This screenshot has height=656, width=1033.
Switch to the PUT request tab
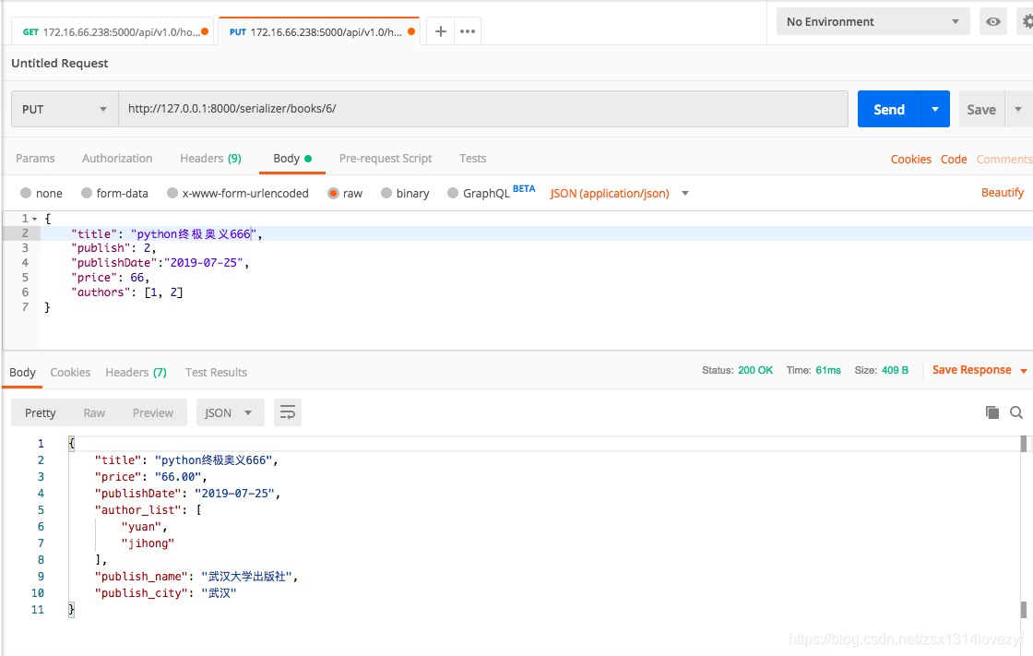coord(319,31)
